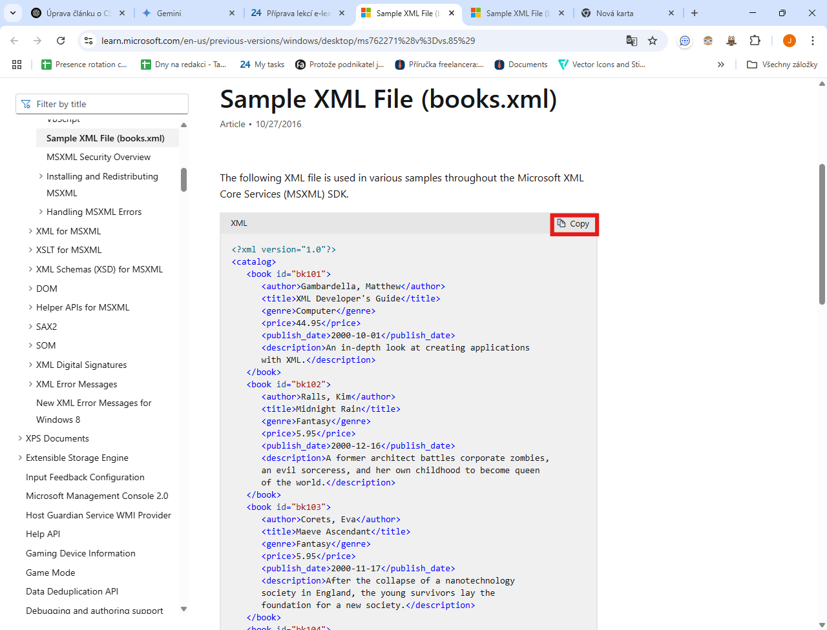Show more bookmarks chevron
Screen dimensions: 827x630
[721, 65]
